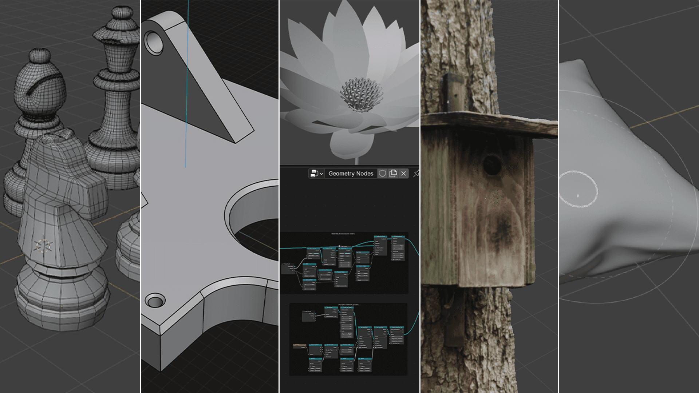Select rightmost node in the lower frame
The image size is (699, 393).
pos(396,335)
